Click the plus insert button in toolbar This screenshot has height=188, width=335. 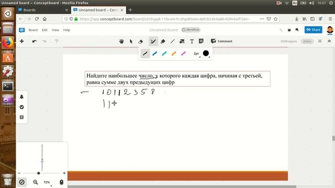22,41
